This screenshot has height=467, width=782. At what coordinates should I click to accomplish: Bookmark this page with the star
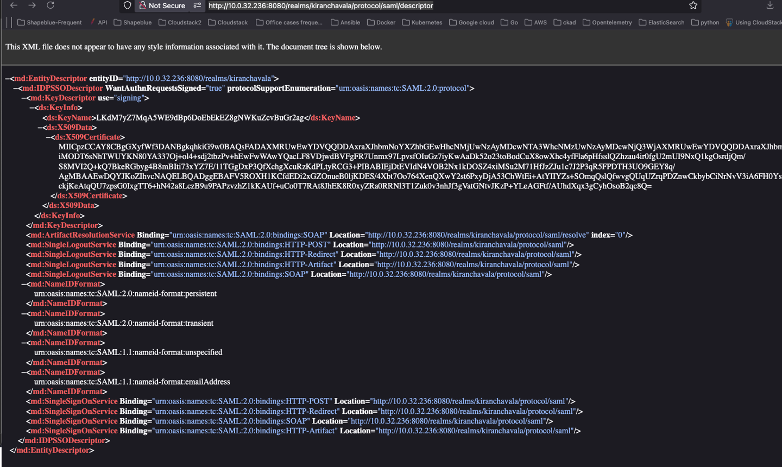click(693, 5)
